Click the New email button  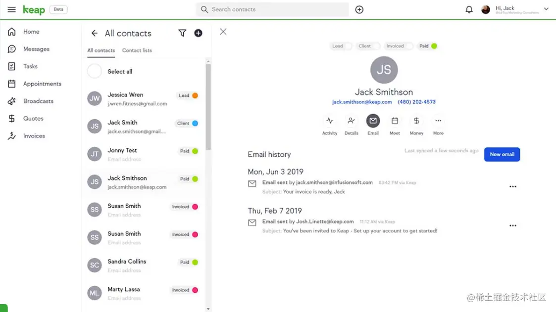pyautogui.click(x=502, y=154)
